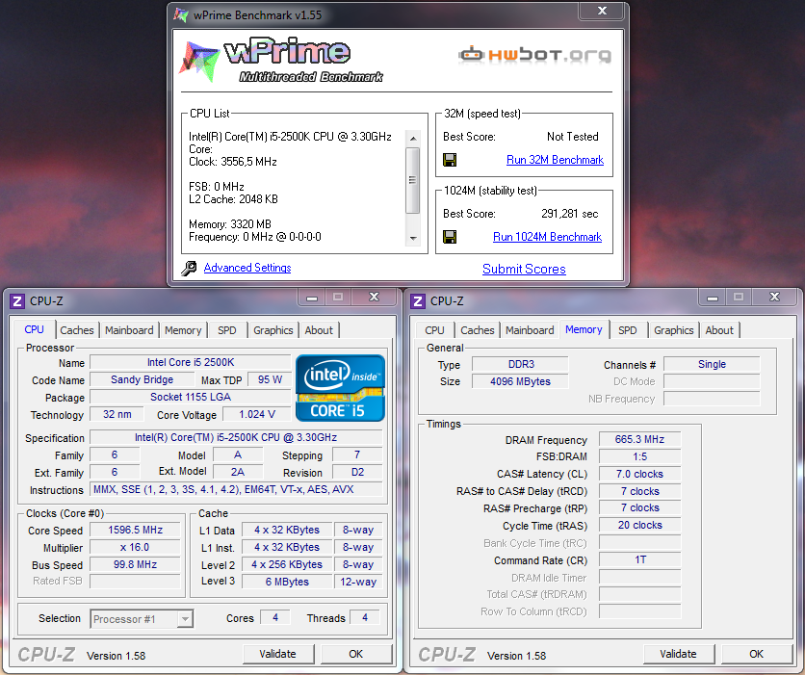Select Memory tab in right CPU-Z window

[584, 329]
